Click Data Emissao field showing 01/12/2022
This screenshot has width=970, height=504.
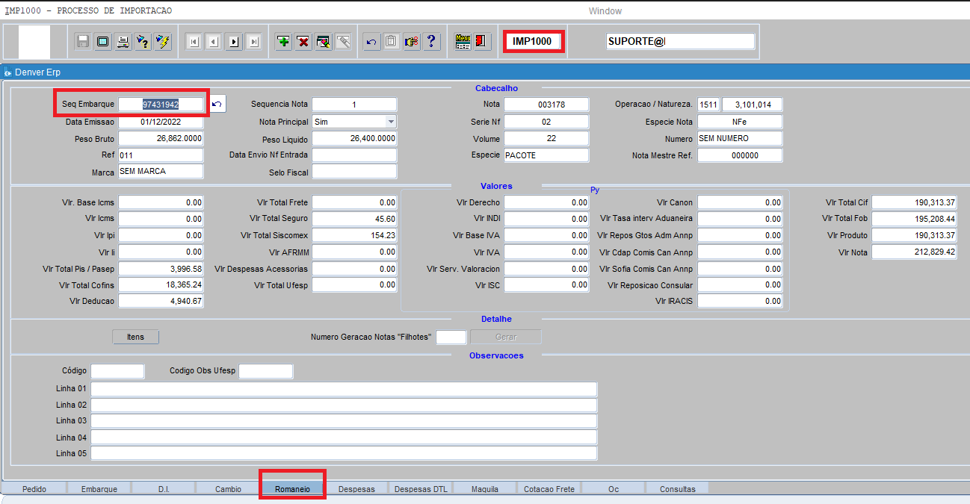[161, 121]
